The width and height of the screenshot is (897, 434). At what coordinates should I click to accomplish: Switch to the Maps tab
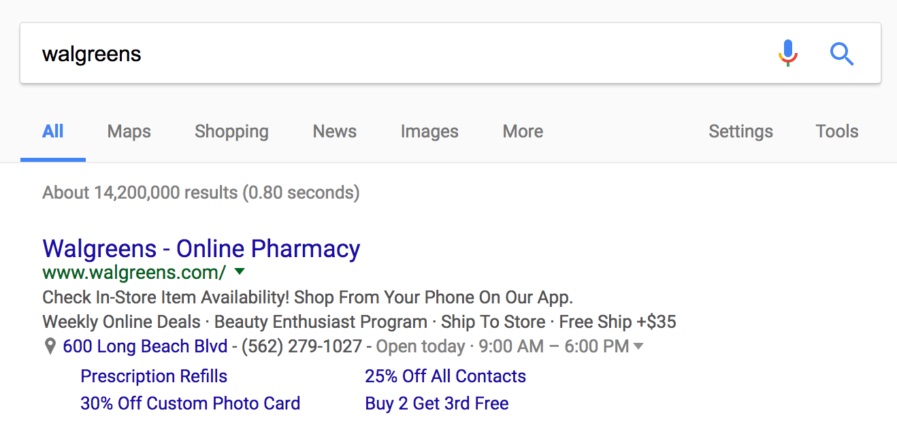129,131
